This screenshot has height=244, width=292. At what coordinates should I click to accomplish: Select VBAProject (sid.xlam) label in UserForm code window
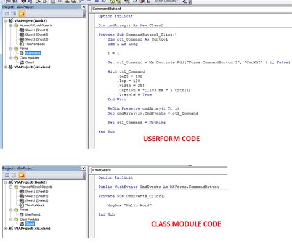click(x=32, y=67)
